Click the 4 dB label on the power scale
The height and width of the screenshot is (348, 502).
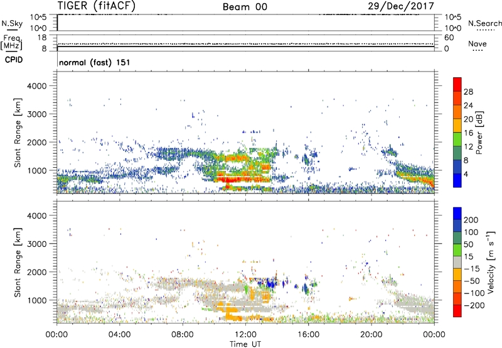466,174
